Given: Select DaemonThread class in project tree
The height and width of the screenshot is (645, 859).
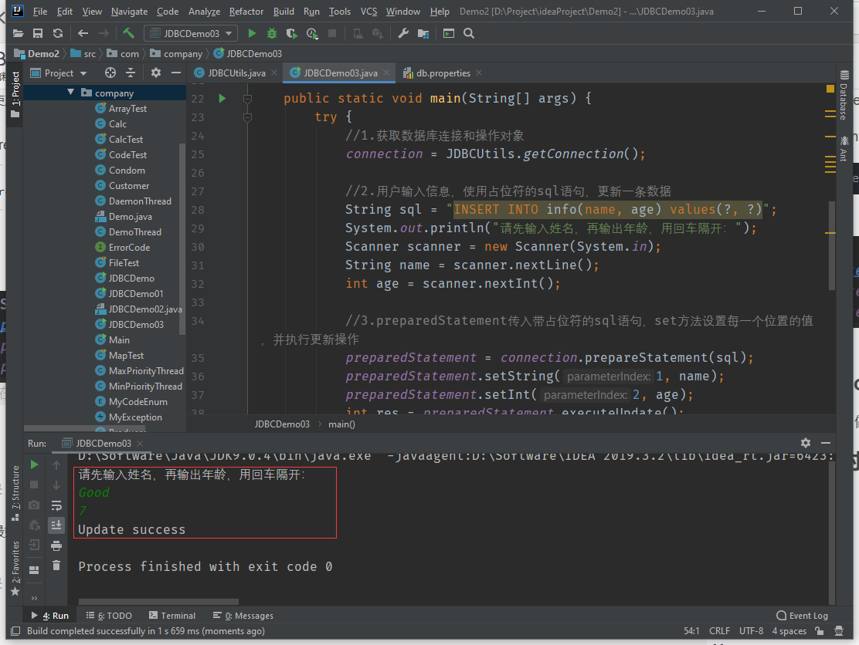Looking at the screenshot, I should 139,201.
